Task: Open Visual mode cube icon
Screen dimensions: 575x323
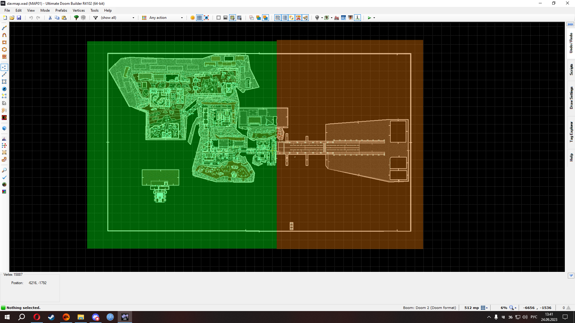Action: click(x=4, y=128)
